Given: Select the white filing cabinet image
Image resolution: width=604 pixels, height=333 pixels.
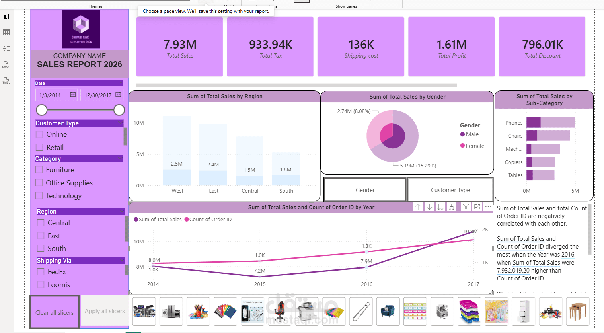Looking at the screenshot, I should pyautogui.click(x=524, y=312).
